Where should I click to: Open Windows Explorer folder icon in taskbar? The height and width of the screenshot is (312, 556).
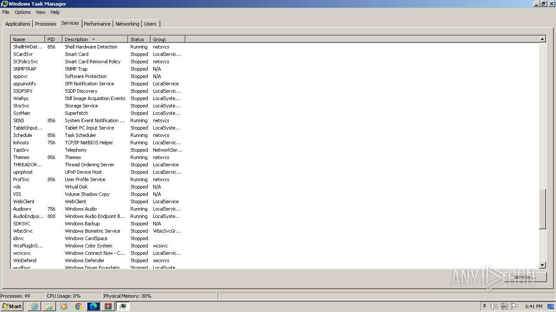[49, 306]
